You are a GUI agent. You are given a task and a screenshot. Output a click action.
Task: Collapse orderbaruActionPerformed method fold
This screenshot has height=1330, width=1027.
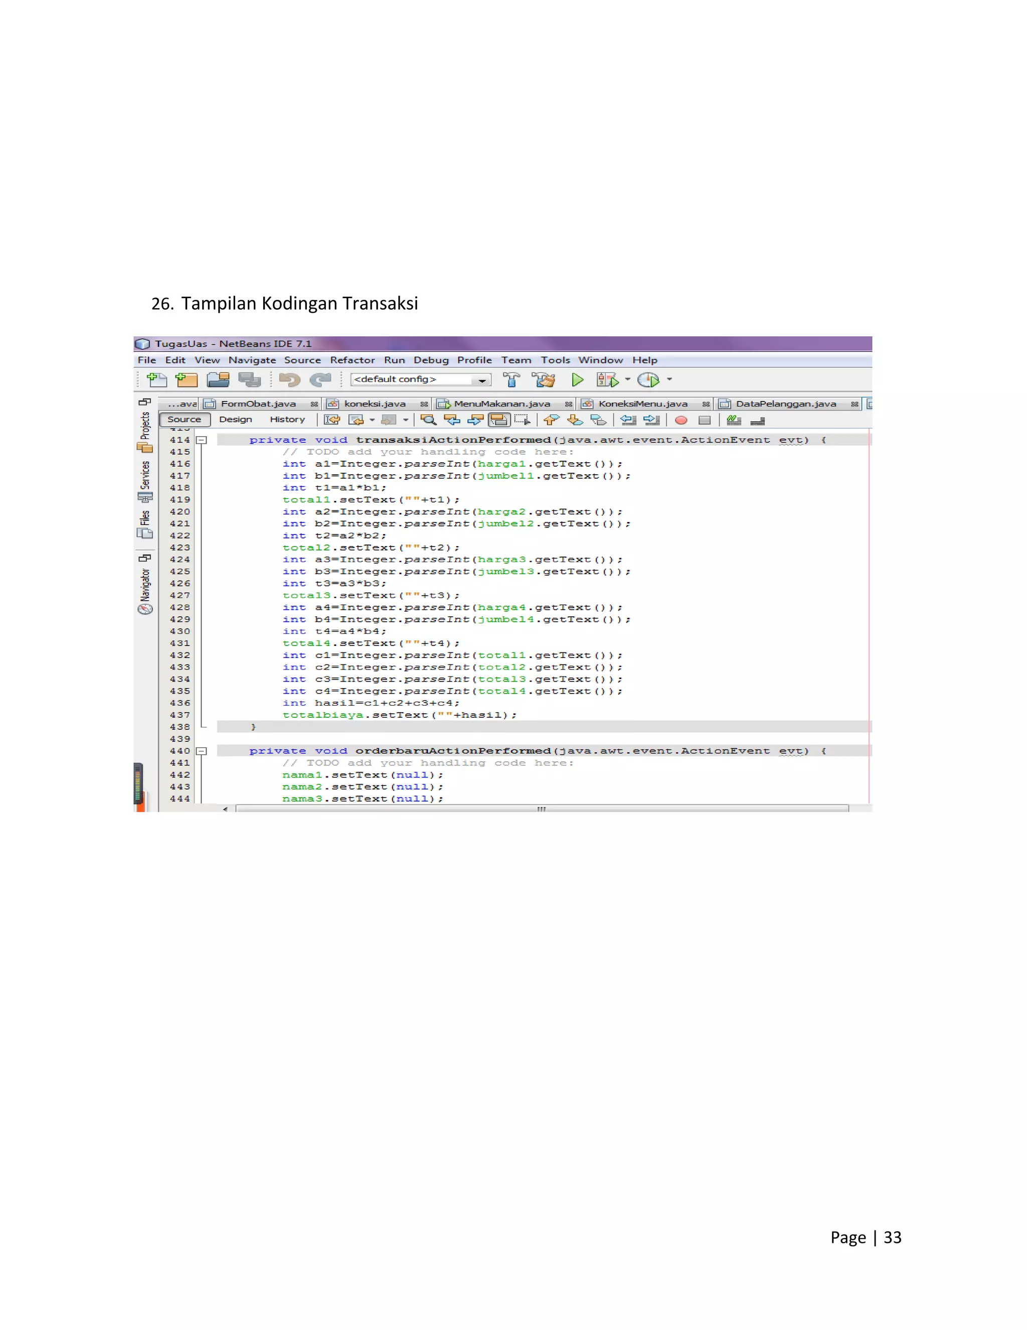click(202, 751)
